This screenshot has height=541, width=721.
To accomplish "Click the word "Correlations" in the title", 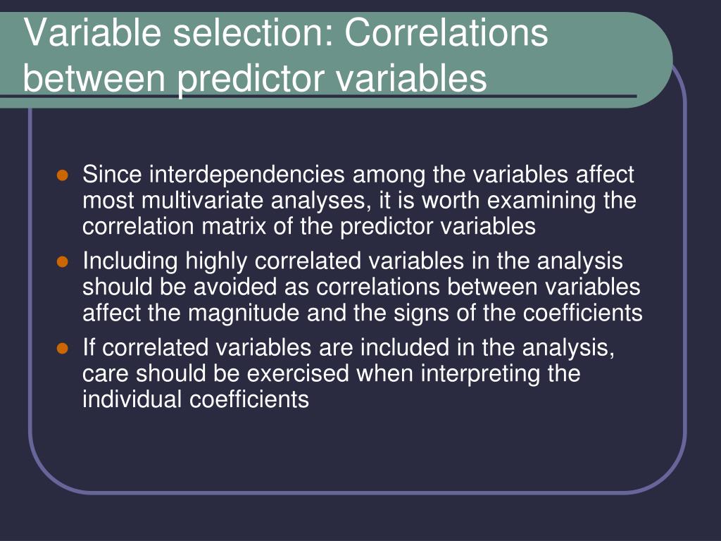I will (446, 32).
